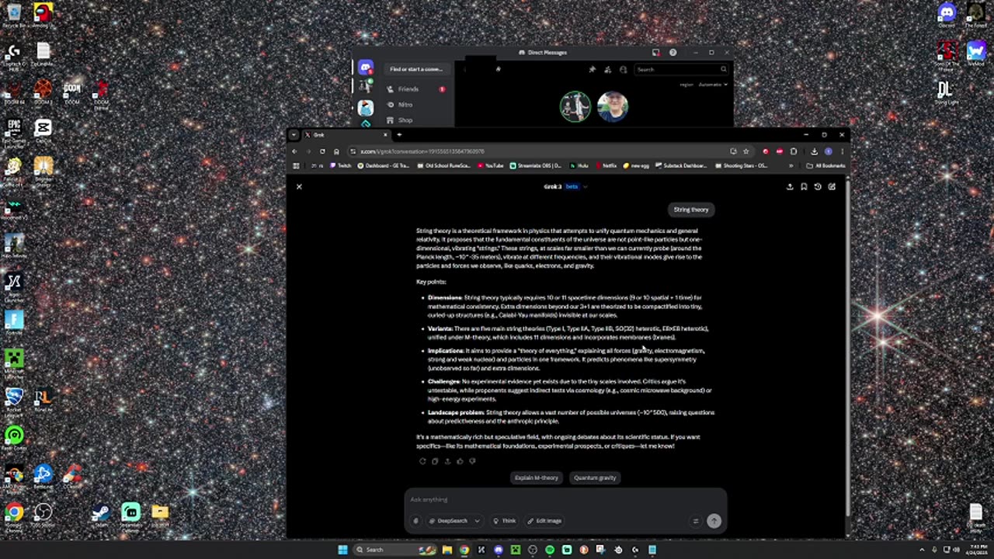This screenshot has height=559, width=994.
Task: Close the Grok conversation with the X icon
Action: [x=299, y=186]
